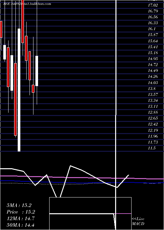Click the 50MA : 14.4 reading
Screen dimensions: 164x230
pyautogui.click(x=20, y=225)
